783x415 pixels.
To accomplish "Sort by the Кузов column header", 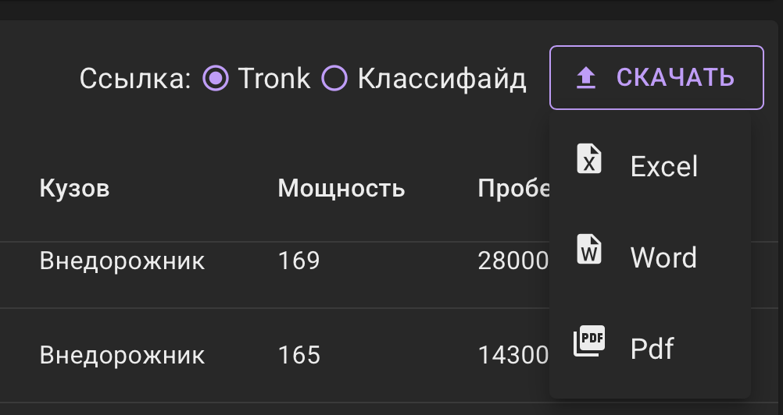I will pyautogui.click(x=74, y=188).
